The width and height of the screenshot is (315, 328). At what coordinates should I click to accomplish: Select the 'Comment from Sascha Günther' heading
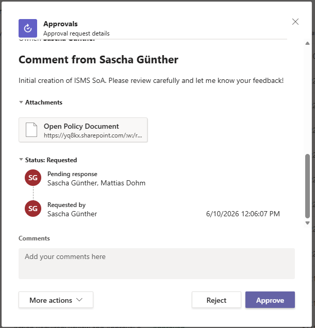(98, 60)
